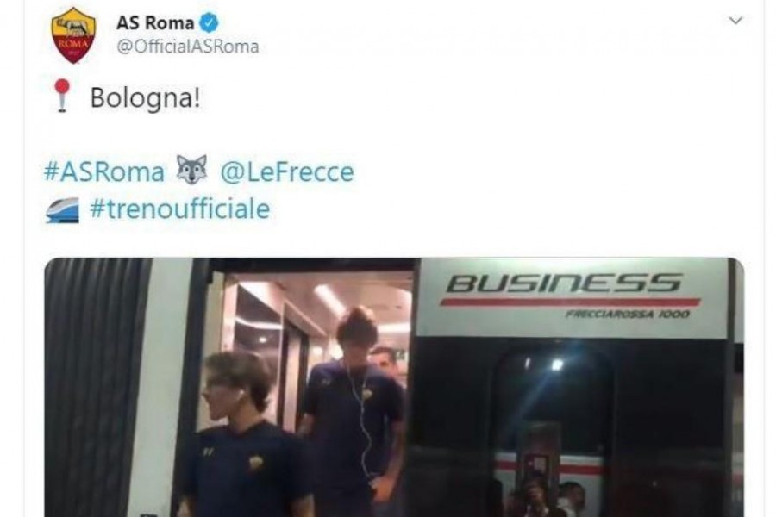Open the @LeFrecce mention link

pyautogui.click(x=287, y=172)
